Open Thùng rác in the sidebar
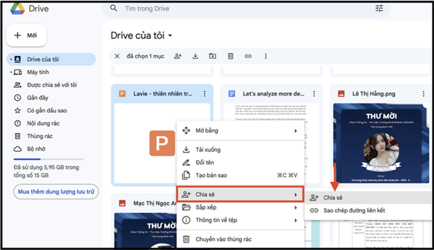The width and height of the screenshot is (434, 250). point(40,136)
